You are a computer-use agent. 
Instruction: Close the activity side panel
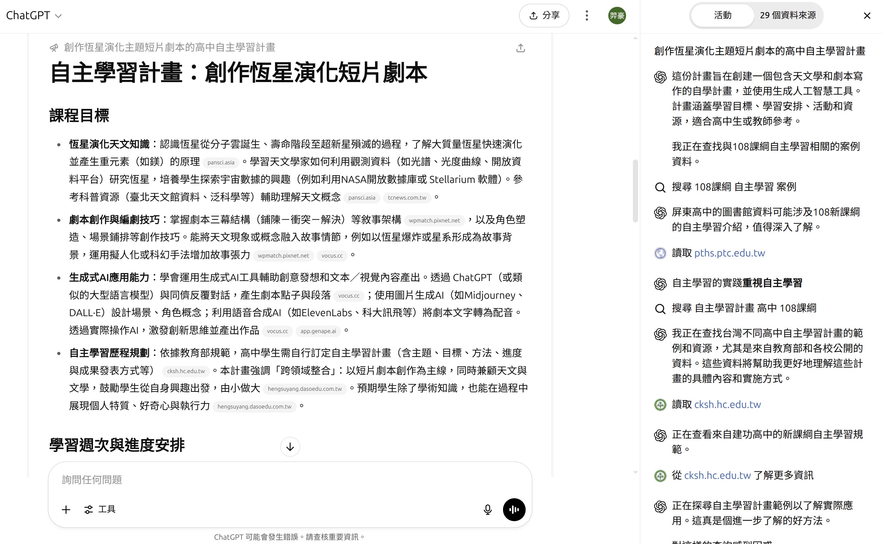click(867, 15)
